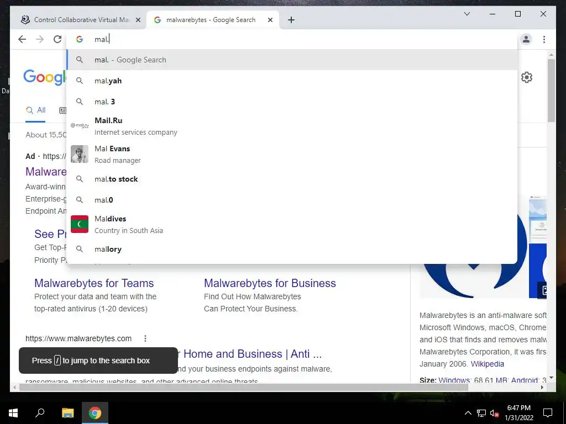Image resolution: width=566 pixels, height=424 pixels.
Task: Click the Mail.Ru logo icon
Action: [80, 125]
